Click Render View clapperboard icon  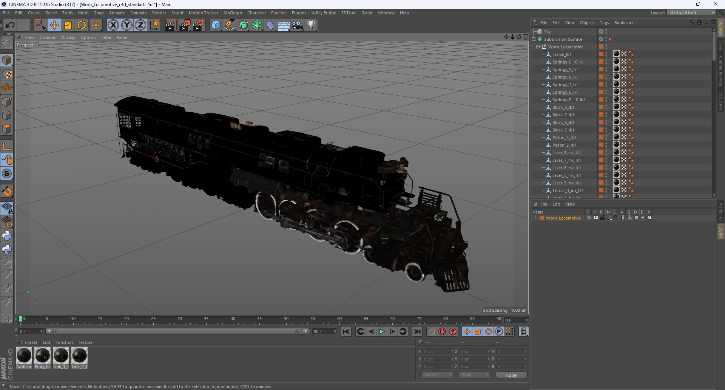click(171, 25)
